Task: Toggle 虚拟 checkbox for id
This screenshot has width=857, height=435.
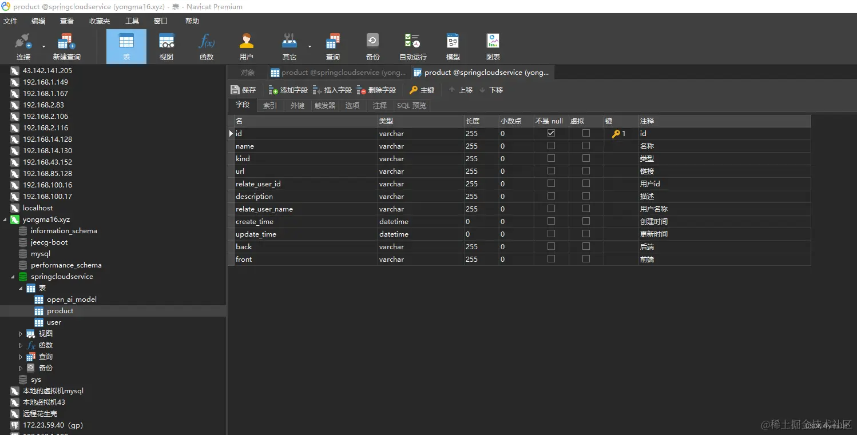Action: [586, 133]
